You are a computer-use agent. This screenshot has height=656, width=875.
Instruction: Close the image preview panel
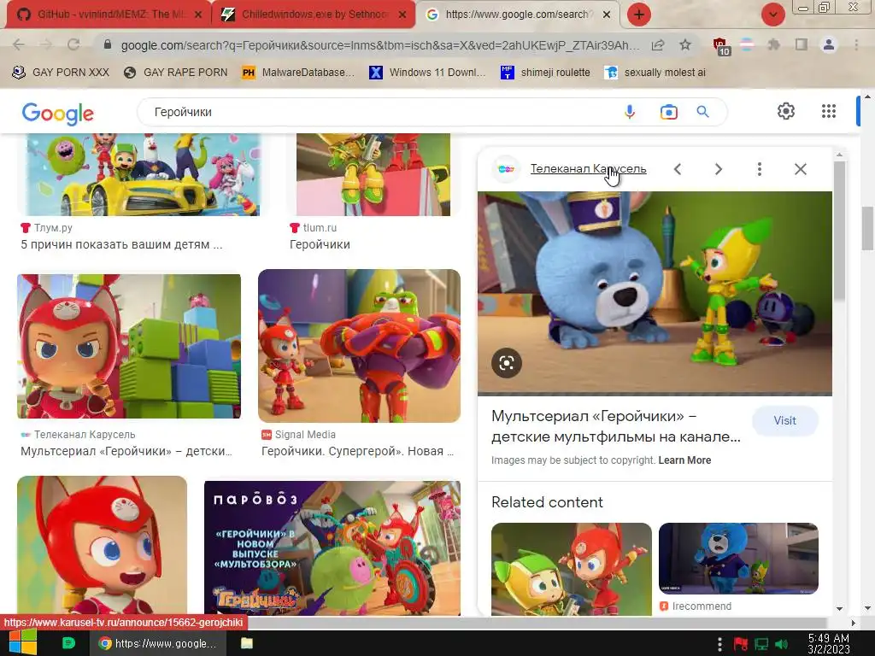click(x=800, y=169)
